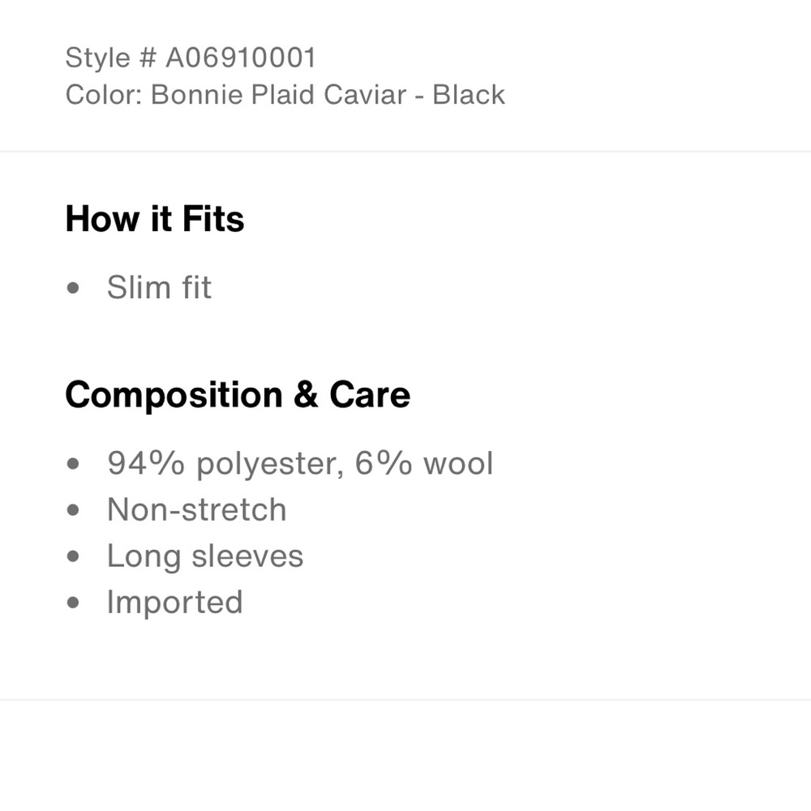Click the bullet point before Slim fit
The width and height of the screenshot is (811, 811).
tap(73, 288)
